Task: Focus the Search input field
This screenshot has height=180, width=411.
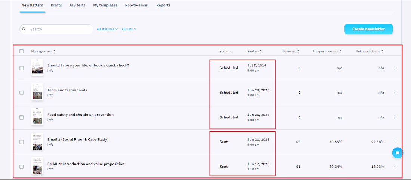Action: pos(56,29)
